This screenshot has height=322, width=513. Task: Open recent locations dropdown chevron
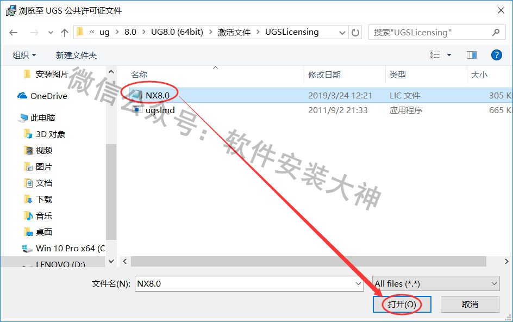[51, 33]
